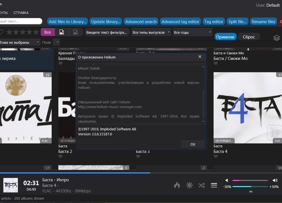
Task: Open the СПРАВКА menu
Action: pos(21,13)
